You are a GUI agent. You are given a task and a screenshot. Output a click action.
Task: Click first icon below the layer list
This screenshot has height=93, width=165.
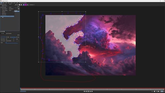[x=1, y=32]
